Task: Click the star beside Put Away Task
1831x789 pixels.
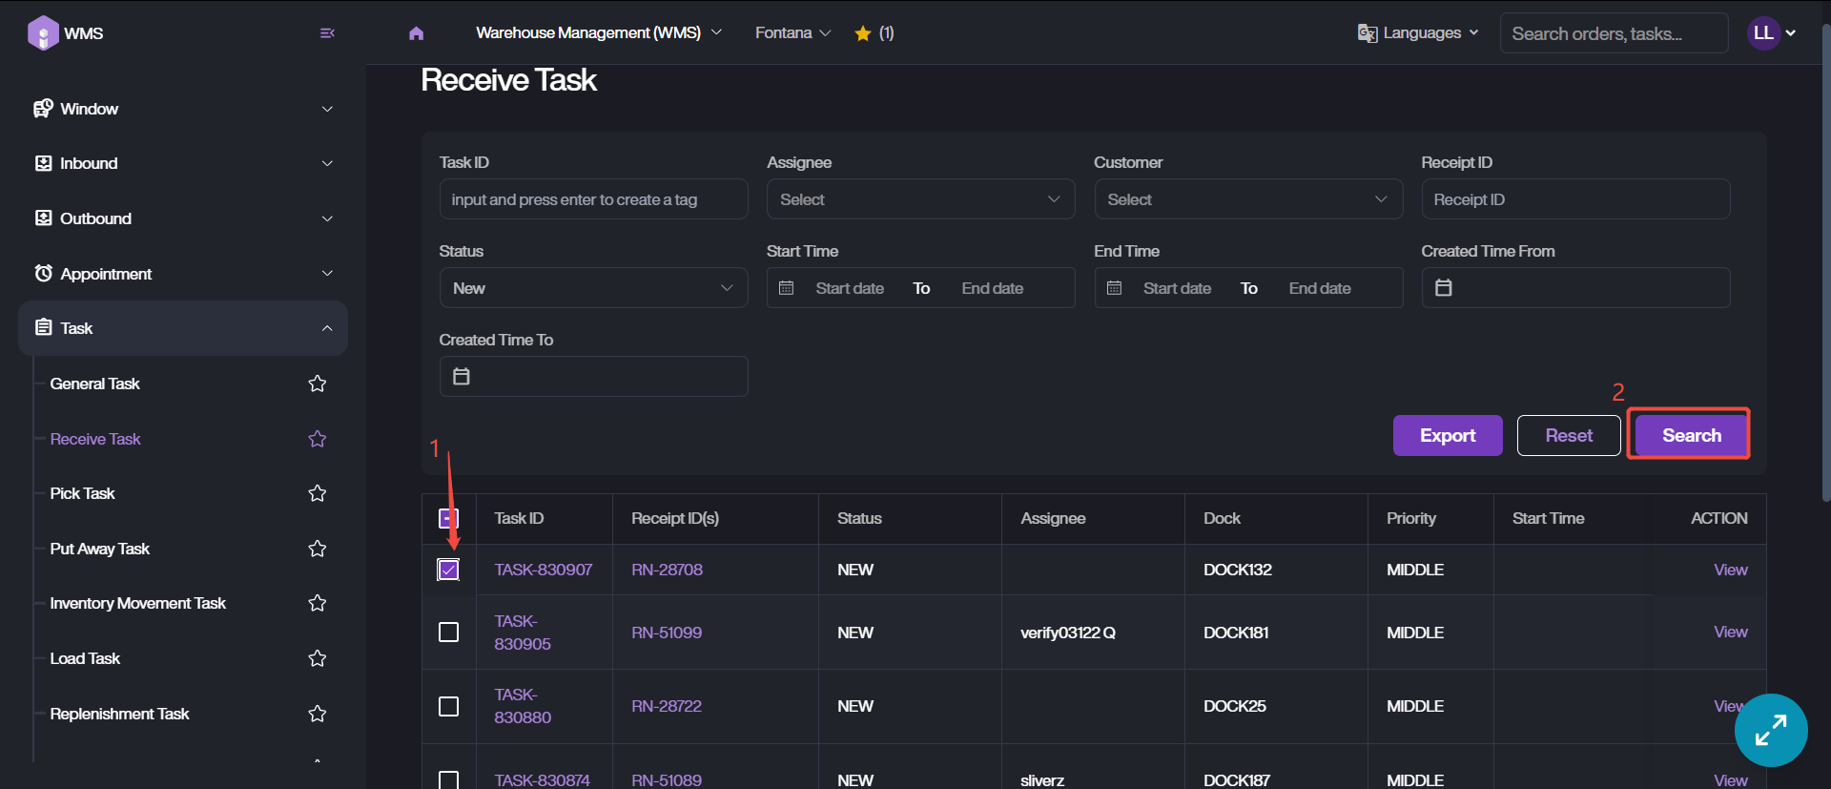Action: 318,549
